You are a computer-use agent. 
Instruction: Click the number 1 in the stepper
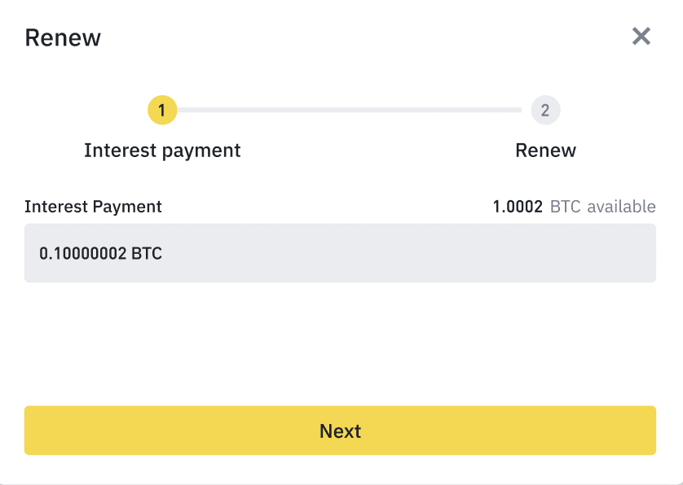point(162,110)
